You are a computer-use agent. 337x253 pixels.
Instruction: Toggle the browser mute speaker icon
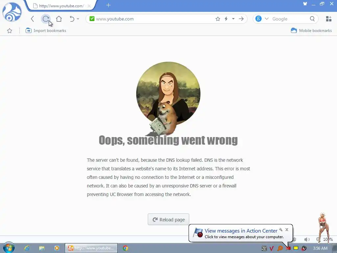[307, 239]
